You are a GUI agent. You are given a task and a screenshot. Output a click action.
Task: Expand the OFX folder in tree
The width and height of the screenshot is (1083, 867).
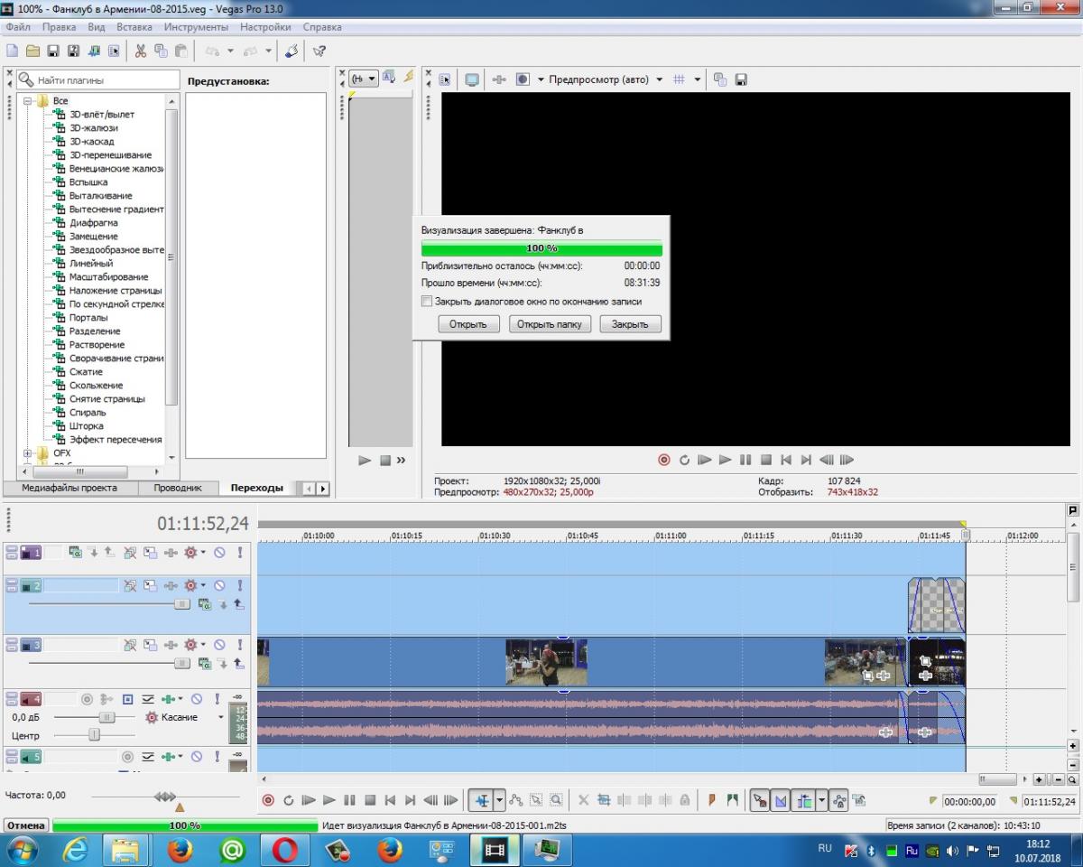point(28,453)
